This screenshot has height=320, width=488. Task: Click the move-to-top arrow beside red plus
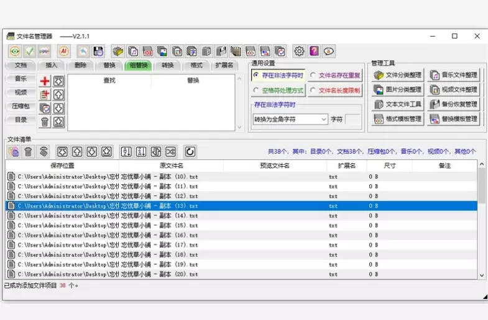point(58,81)
